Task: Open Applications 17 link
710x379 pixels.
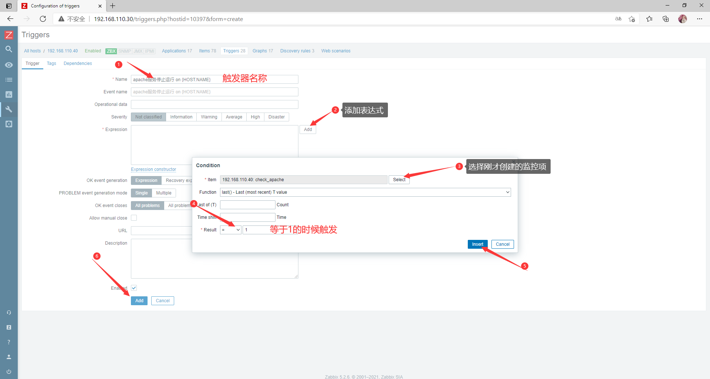Action: [x=177, y=51]
